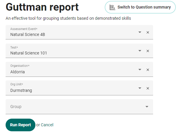This screenshot has width=177, height=136.
Task: Clear the Assessment Event selection
Action: [148, 32]
